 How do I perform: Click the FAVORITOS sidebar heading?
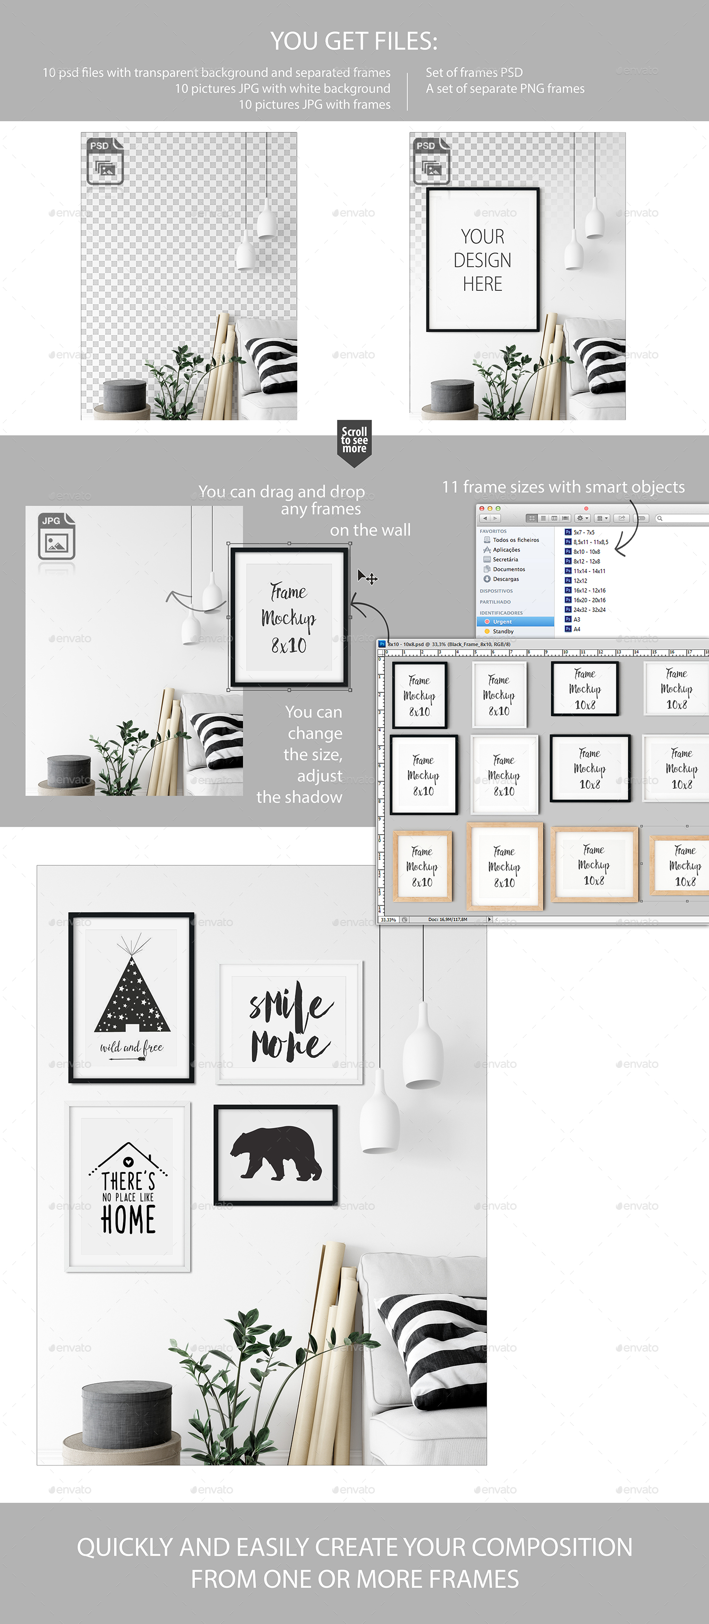493,532
